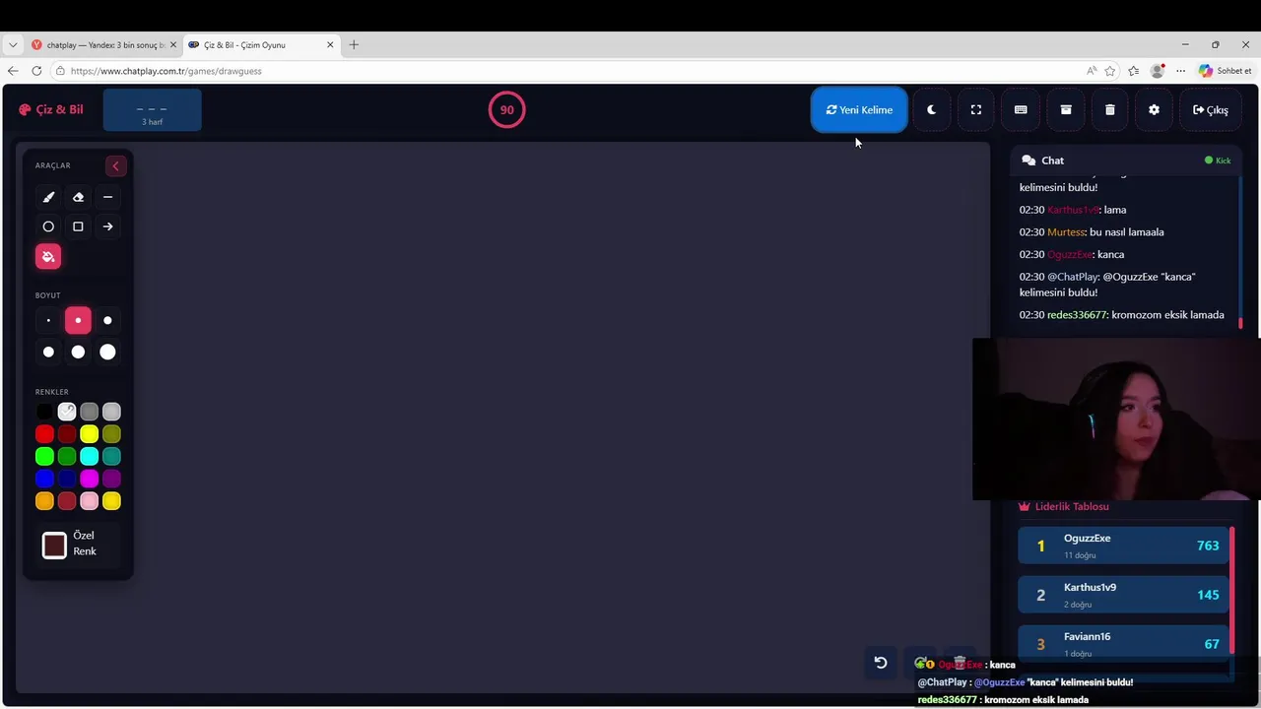Undo the last stroke with the undo arrow

point(881,663)
